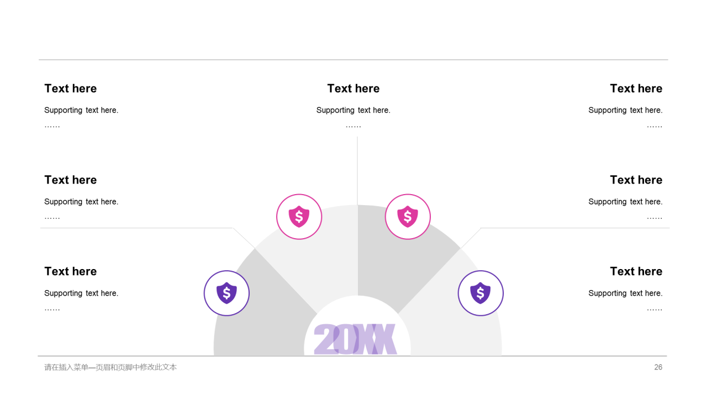Click the top-right "Text here" heading

click(x=636, y=89)
